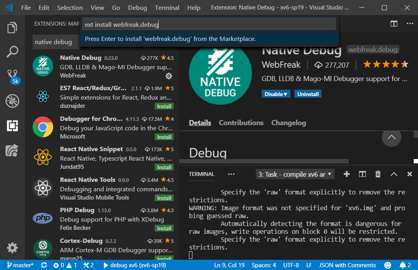
Task: Create a new terminal with plus icon
Action: coord(347,174)
